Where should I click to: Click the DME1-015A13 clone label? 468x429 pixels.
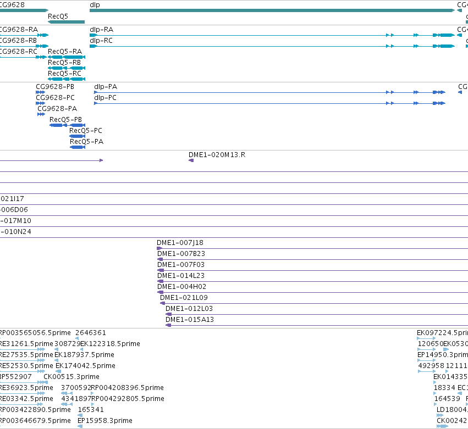pyautogui.click(x=190, y=320)
